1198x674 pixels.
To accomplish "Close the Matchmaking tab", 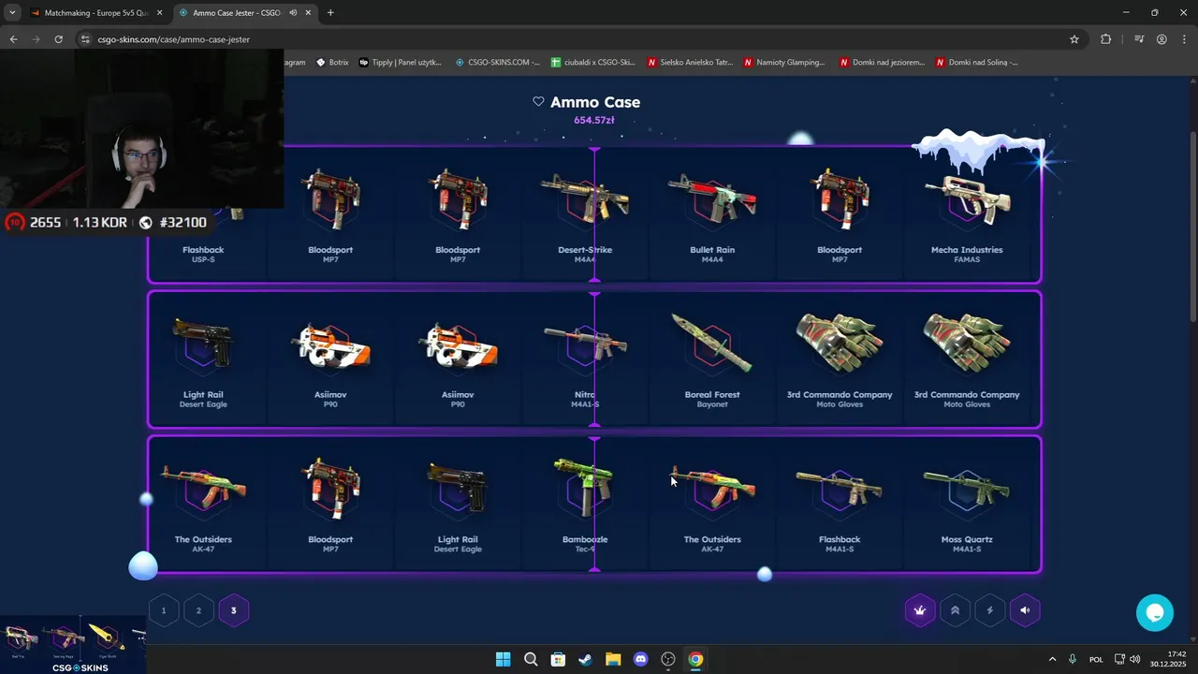I will pyautogui.click(x=159, y=13).
